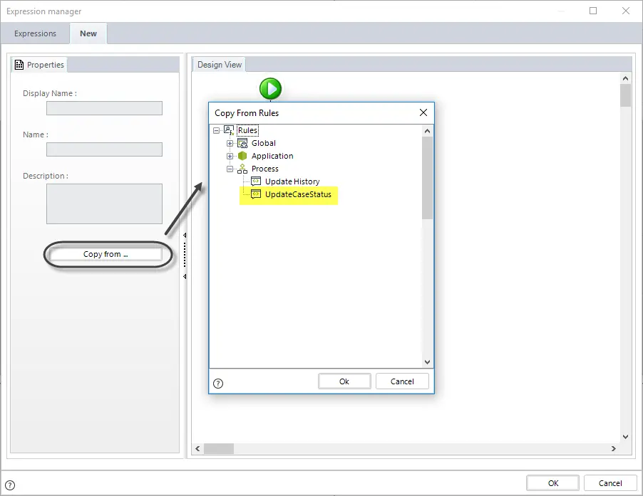Expand the Application node

(x=230, y=156)
